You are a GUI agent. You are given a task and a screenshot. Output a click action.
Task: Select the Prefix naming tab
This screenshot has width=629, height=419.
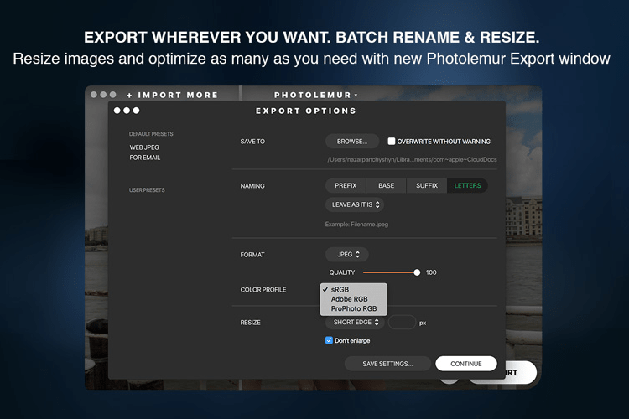346,186
